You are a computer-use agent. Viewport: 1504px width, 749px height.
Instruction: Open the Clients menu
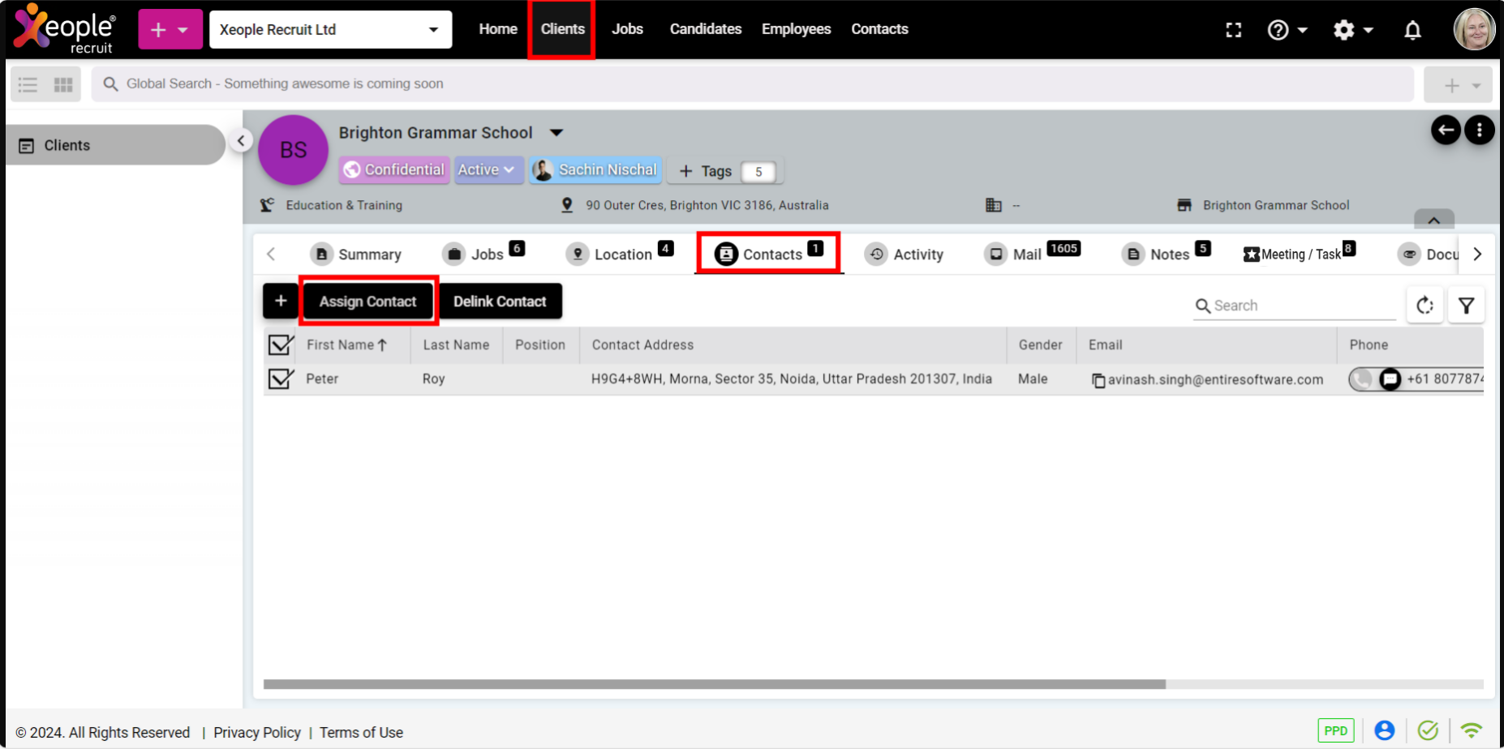[x=562, y=29]
